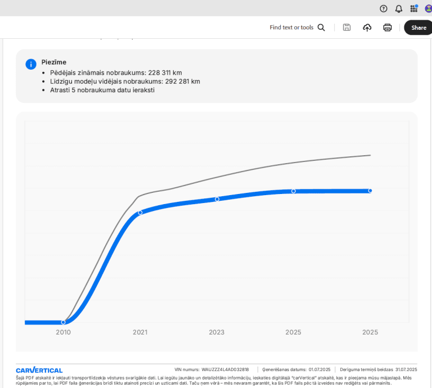Viewport: 432px width, 388px height.
Task: Click the Pēdējais zināmais nobraukums line
Action: (x=116, y=73)
